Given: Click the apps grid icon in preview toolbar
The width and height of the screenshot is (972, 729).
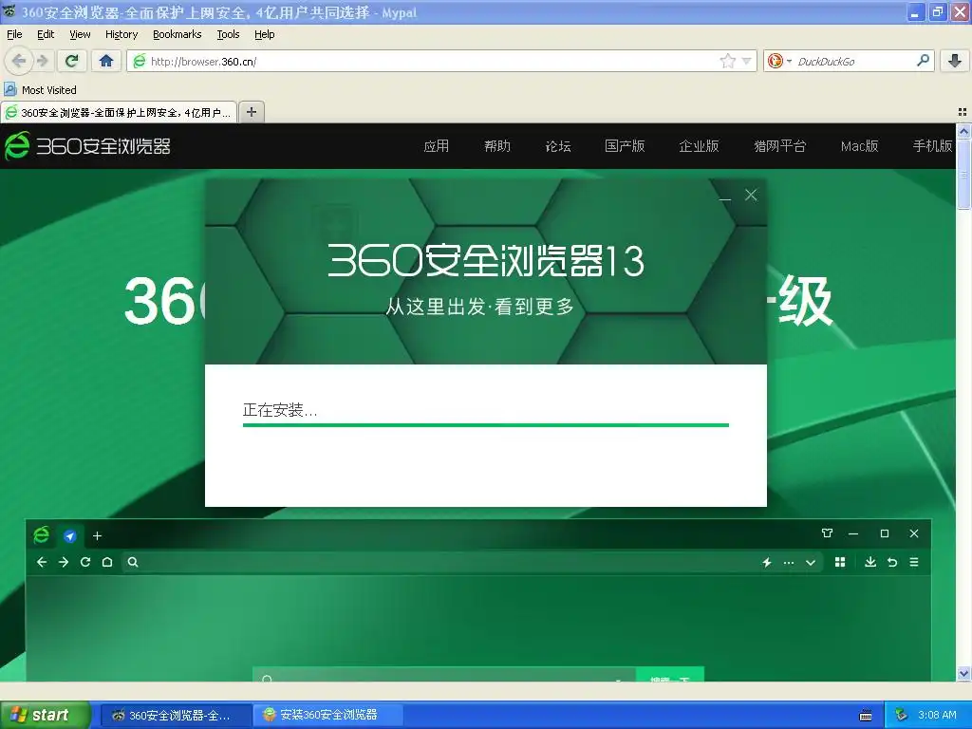Looking at the screenshot, I should click(x=840, y=562).
